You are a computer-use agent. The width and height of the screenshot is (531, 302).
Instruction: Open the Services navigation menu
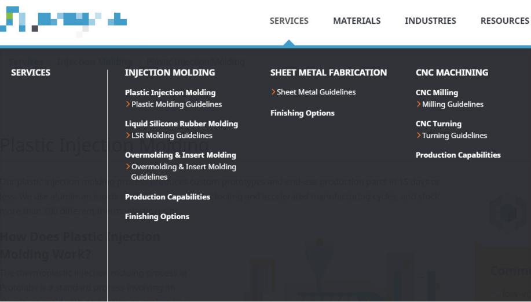(289, 21)
